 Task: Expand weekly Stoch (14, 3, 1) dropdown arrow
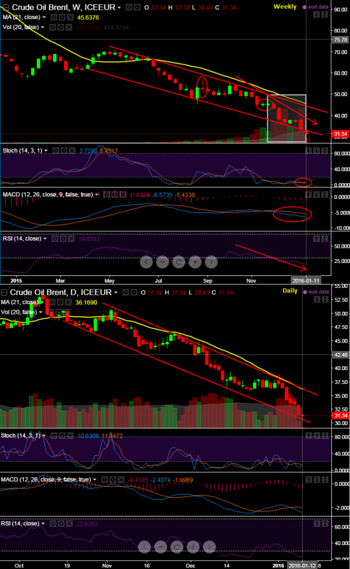point(46,151)
